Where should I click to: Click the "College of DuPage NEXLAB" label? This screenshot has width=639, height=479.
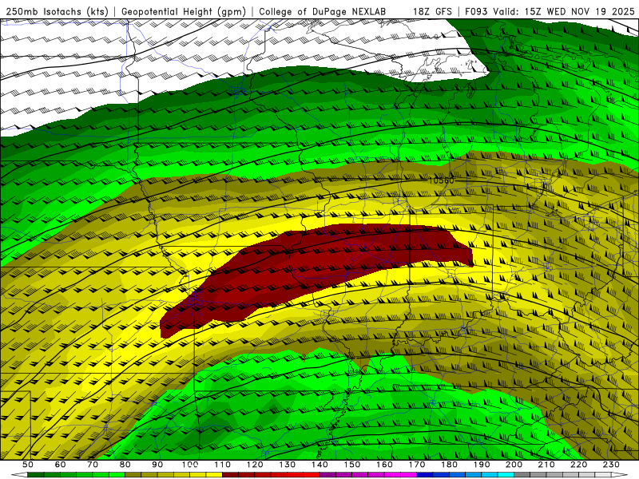click(323, 12)
